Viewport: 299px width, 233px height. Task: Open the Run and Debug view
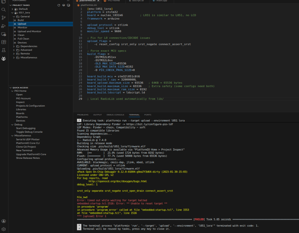(x=4, y=26)
